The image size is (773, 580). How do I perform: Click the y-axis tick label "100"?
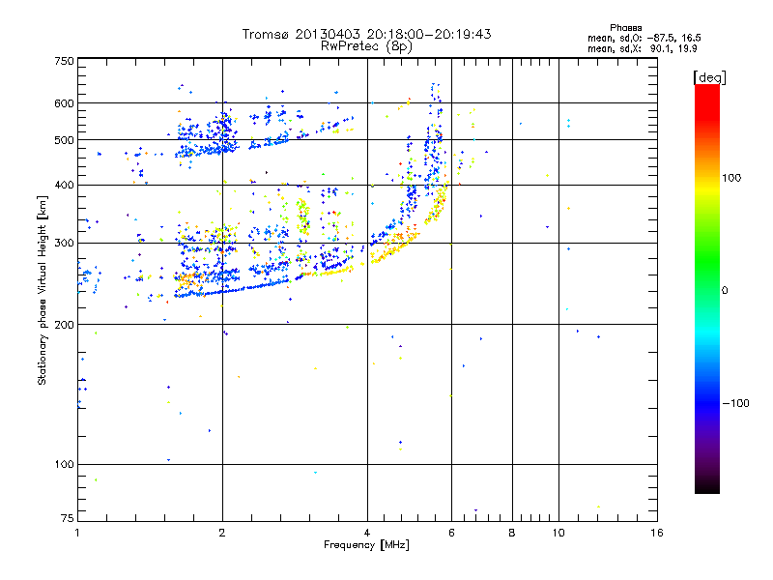64,465
